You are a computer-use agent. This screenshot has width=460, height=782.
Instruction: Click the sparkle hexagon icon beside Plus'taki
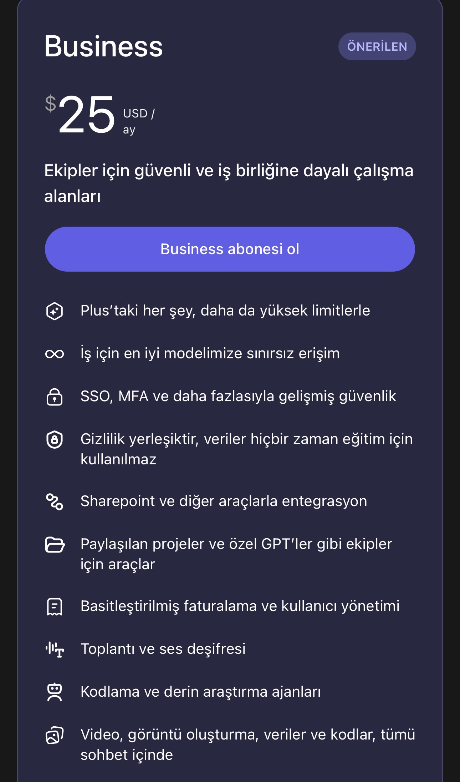(55, 311)
